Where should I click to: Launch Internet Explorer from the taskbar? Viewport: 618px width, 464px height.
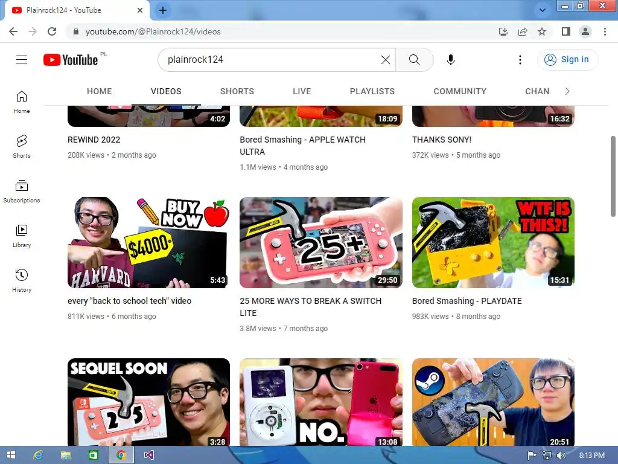point(38,455)
